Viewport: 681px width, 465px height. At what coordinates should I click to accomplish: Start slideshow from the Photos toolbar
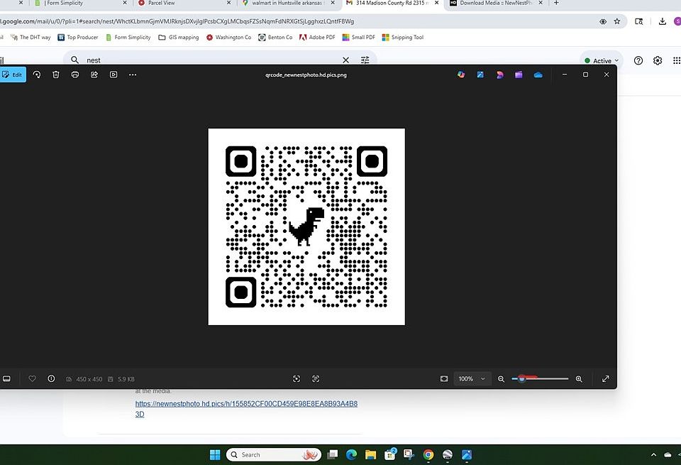(113, 75)
